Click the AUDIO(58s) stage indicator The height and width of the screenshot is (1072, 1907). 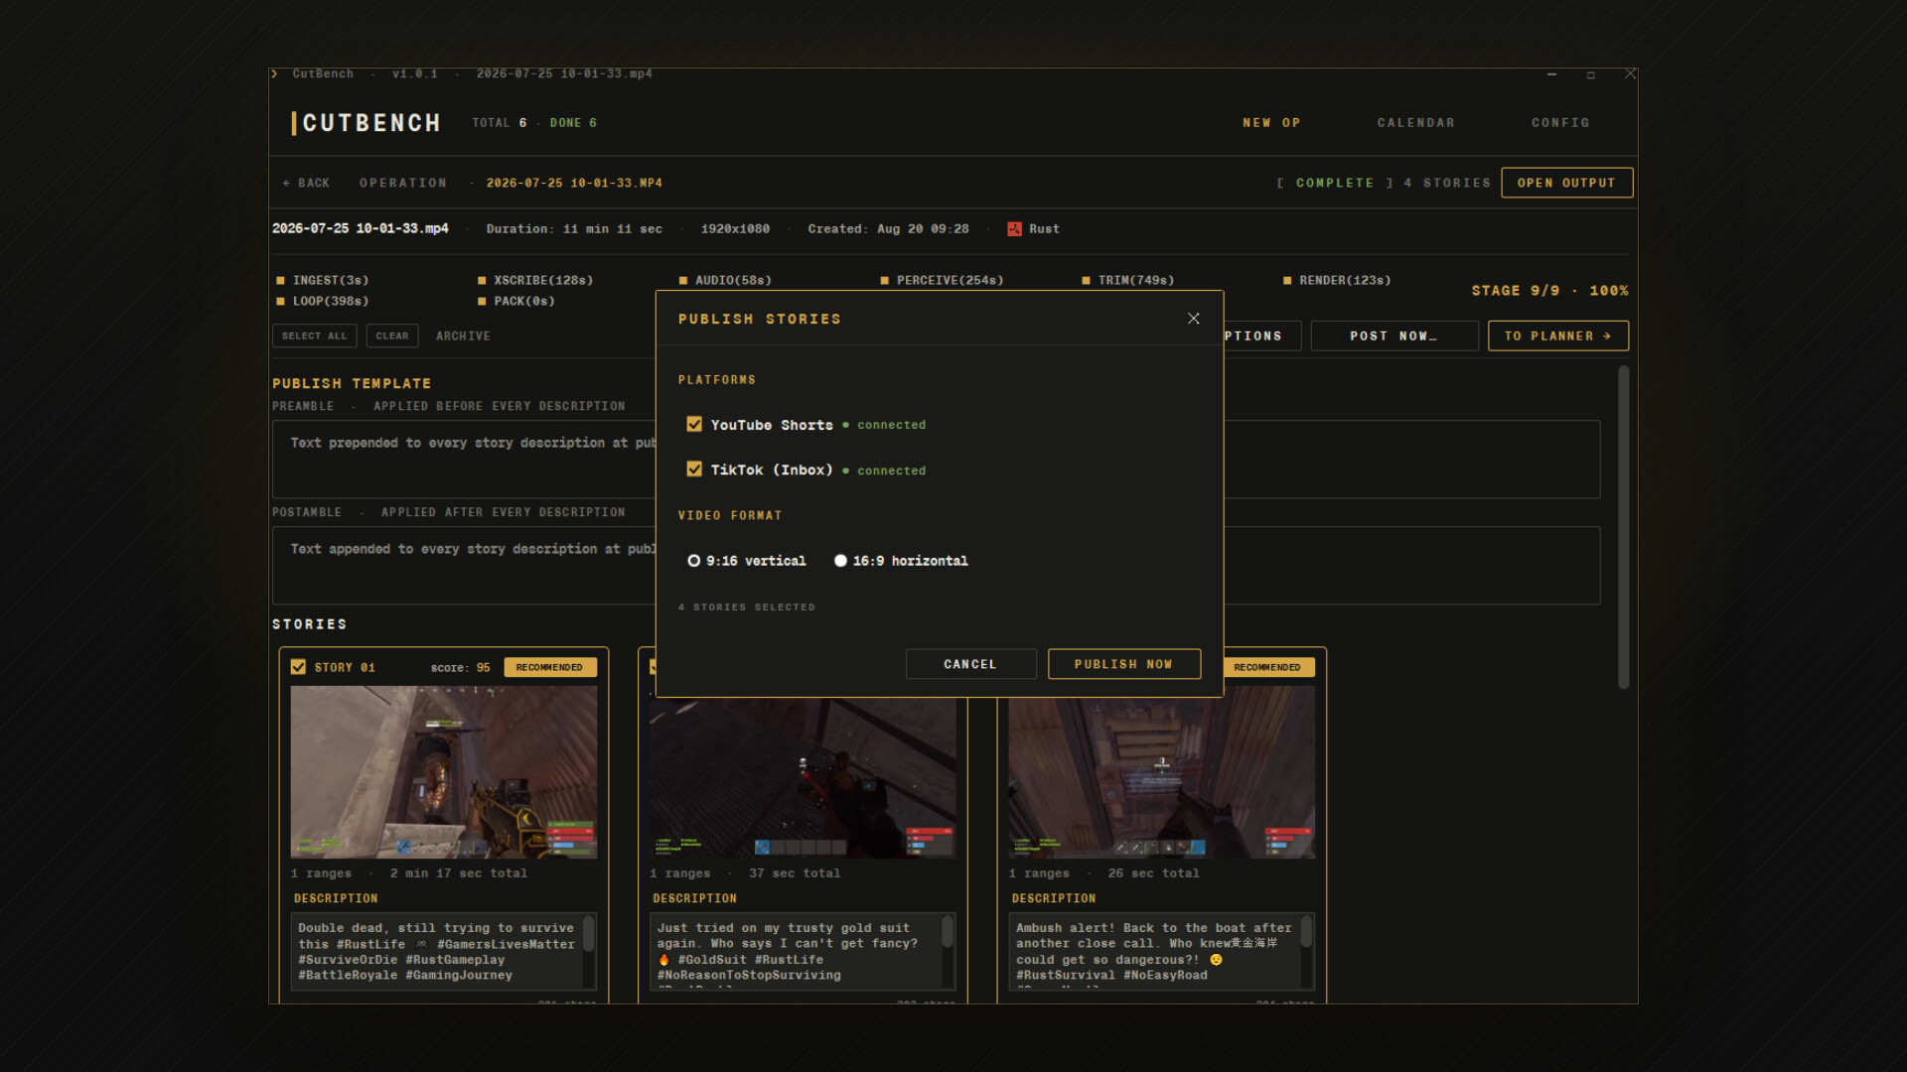pos(725,280)
